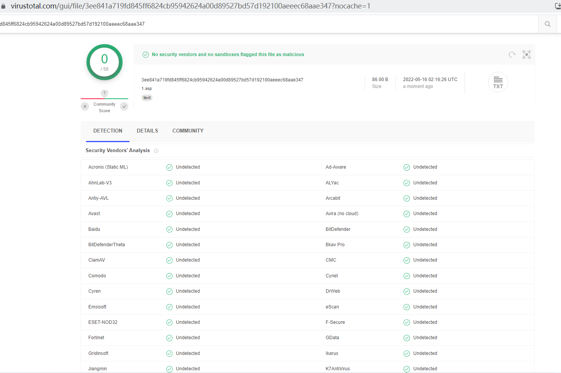Click the no security vendors flagged message
Viewport: 561px width, 373px height.
(x=228, y=55)
